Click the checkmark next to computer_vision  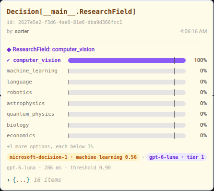(x=8, y=60)
